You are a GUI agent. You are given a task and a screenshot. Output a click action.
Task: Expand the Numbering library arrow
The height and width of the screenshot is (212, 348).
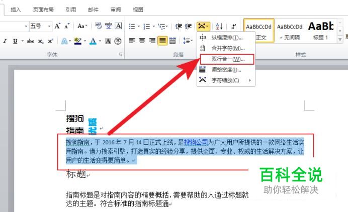pos(153,27)
